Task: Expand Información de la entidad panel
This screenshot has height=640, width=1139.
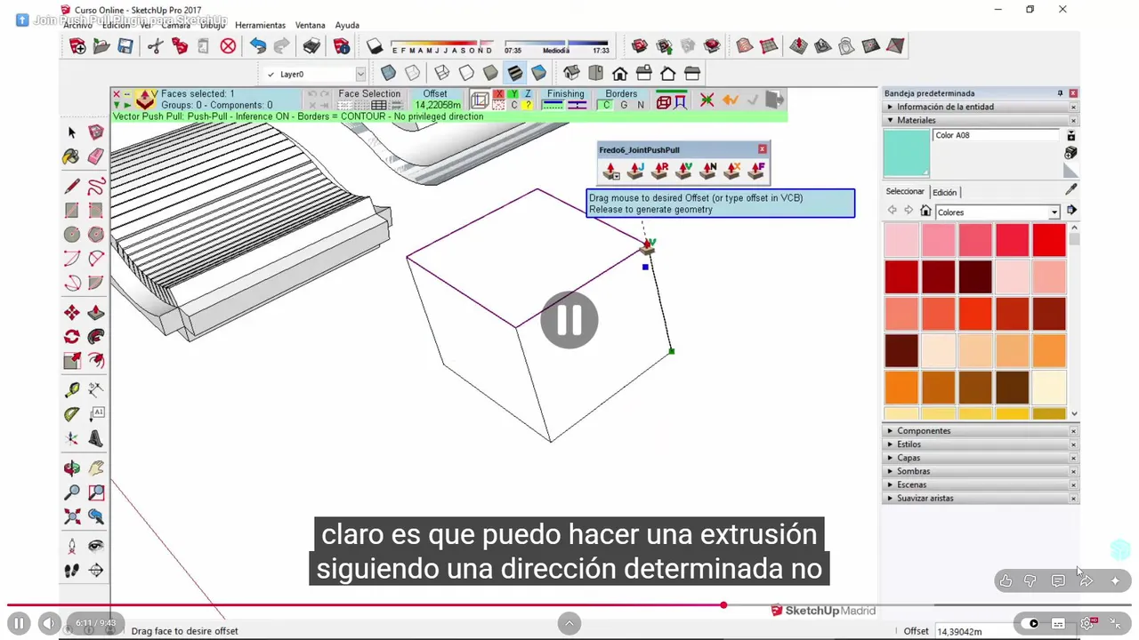Action: [x=980, y=107]
